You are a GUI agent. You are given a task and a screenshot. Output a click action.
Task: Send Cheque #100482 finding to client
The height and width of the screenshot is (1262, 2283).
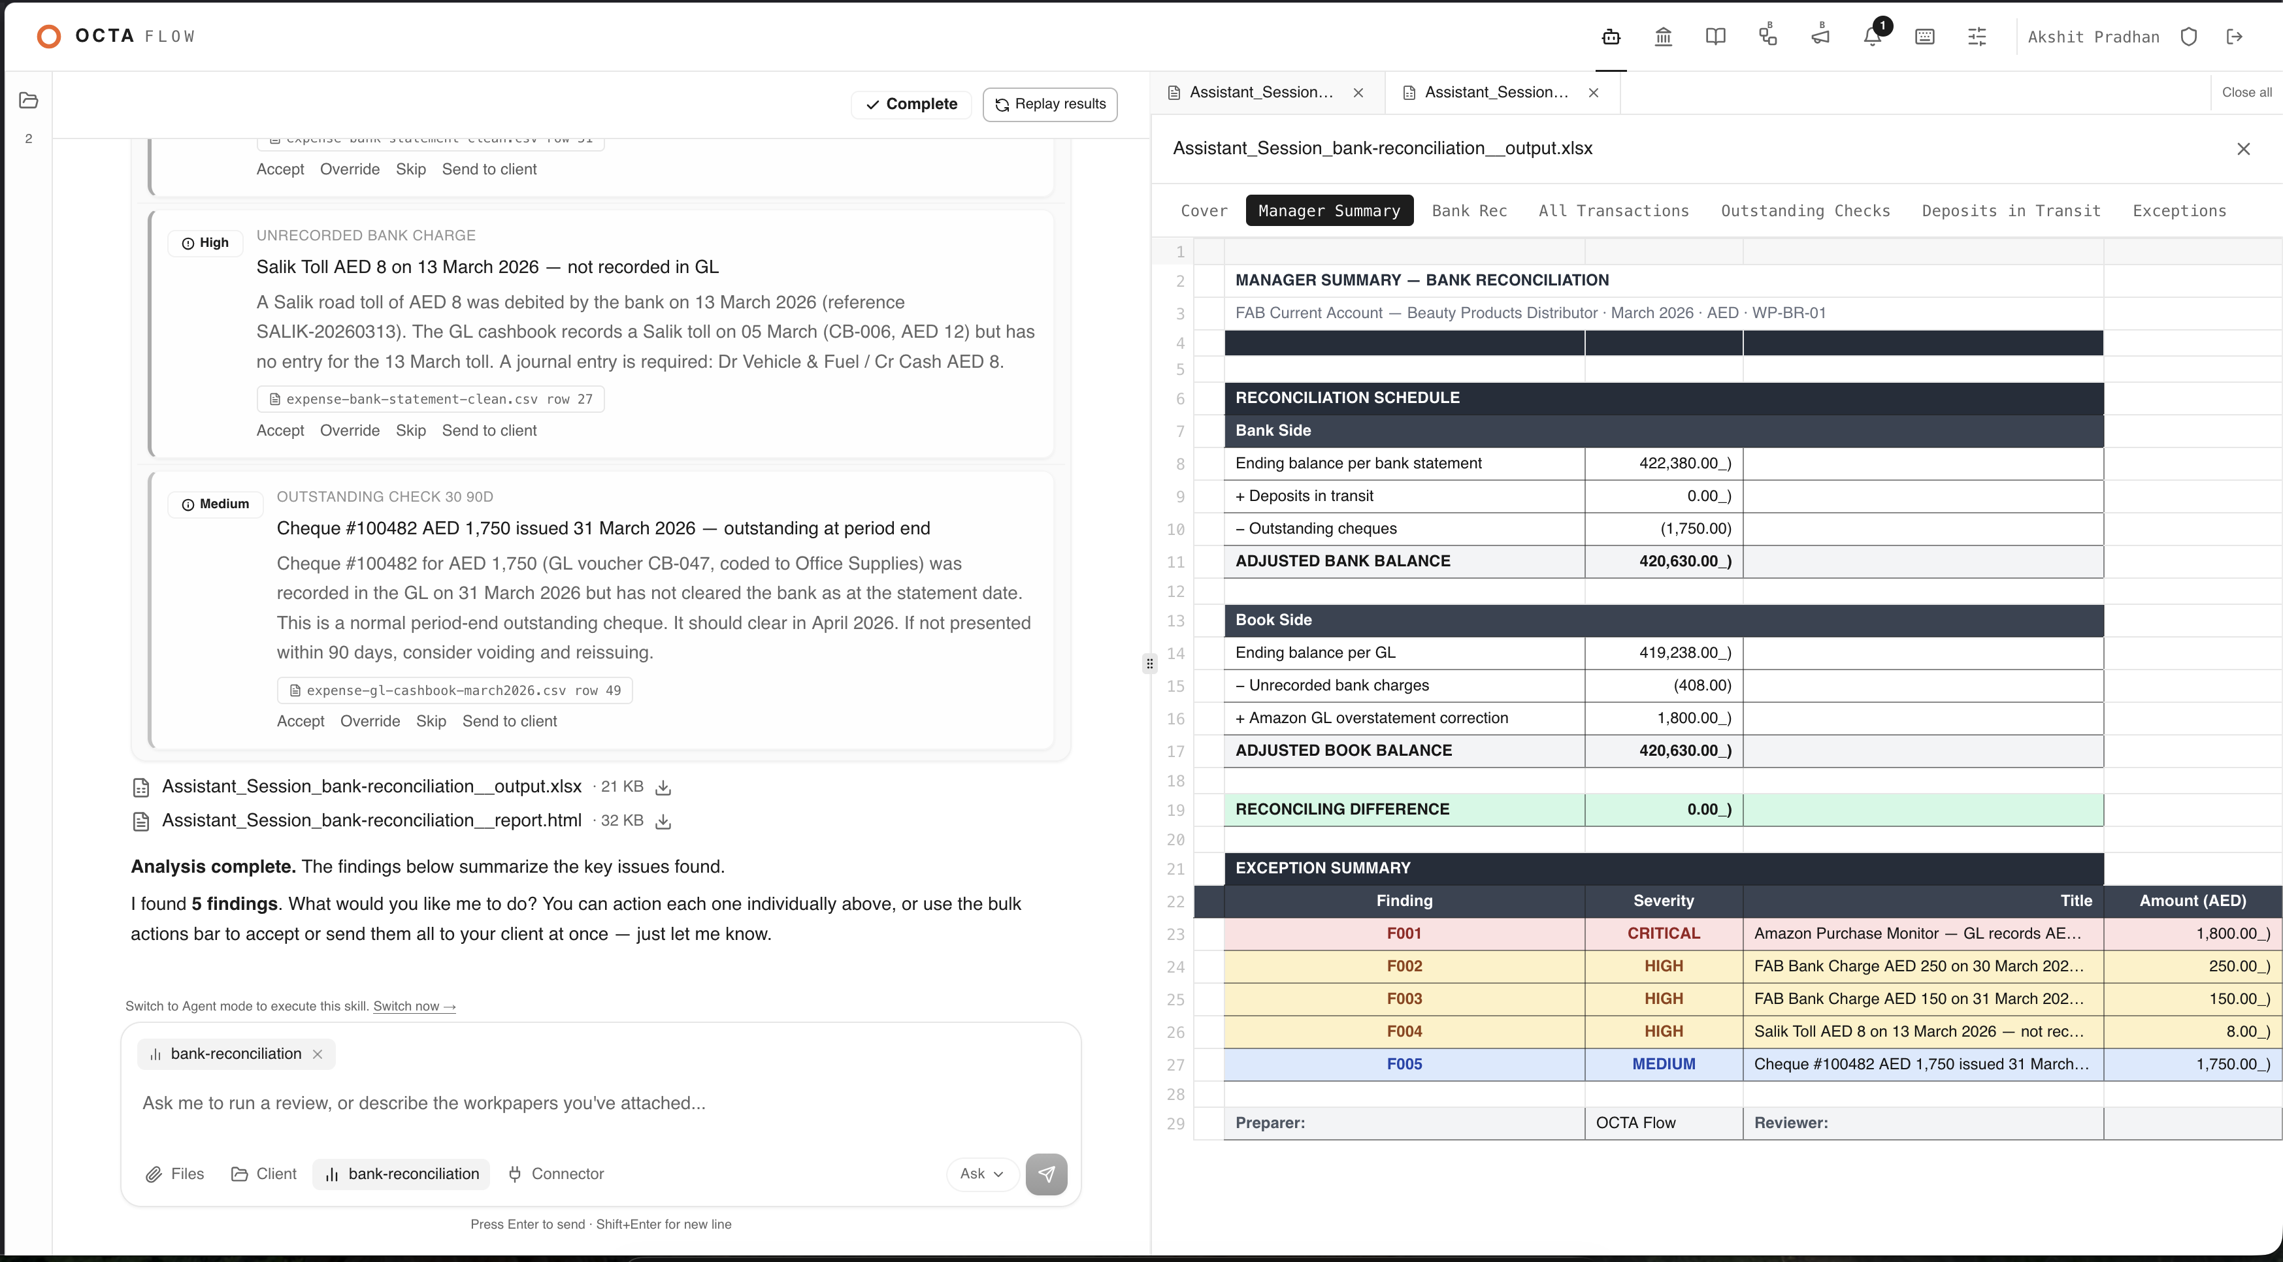click(x=510, y=721)
